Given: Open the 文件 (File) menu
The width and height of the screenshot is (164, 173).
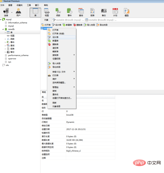Looking at the screenshot, I should [x=2, y=5].
